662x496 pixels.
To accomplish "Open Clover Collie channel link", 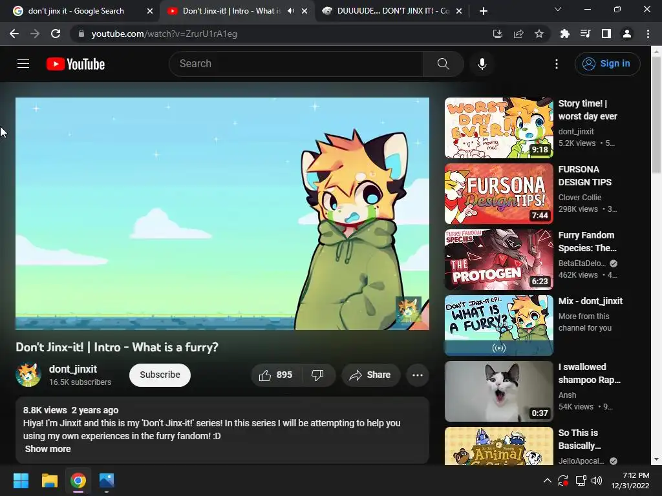I will 580,198.
